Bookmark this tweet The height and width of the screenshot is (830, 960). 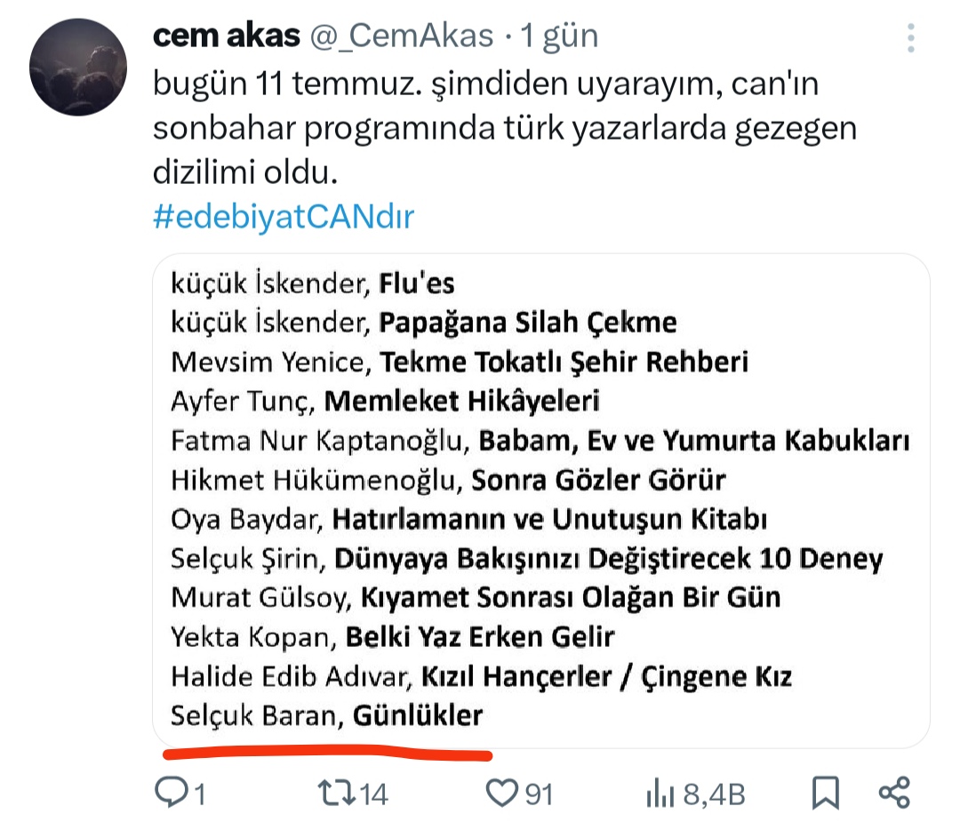(825, 793)
